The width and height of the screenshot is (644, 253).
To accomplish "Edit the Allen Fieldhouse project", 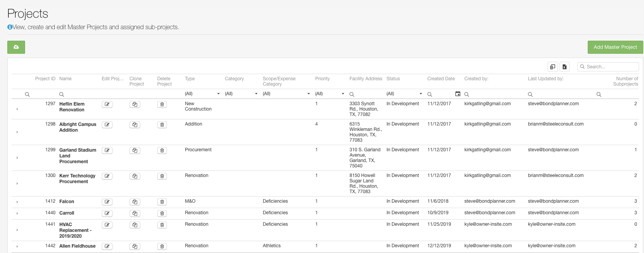I will click(x=107, y=246).
